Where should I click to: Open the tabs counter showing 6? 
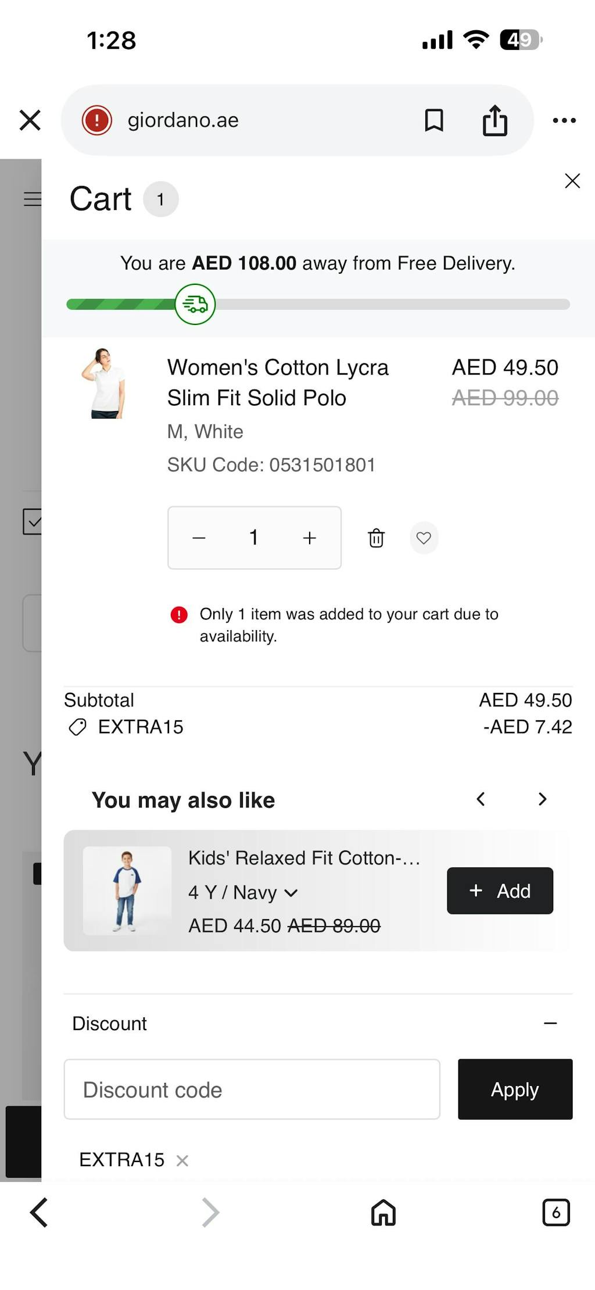[555, 1213]
